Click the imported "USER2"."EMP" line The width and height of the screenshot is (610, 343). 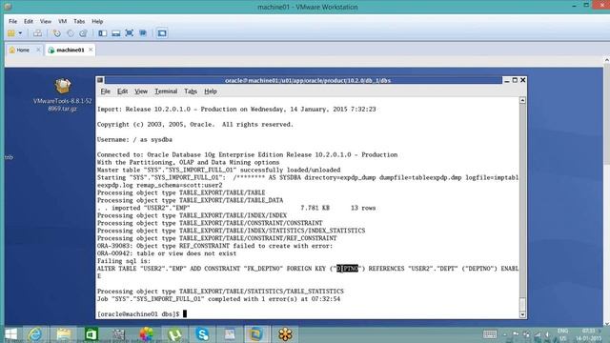236,208
